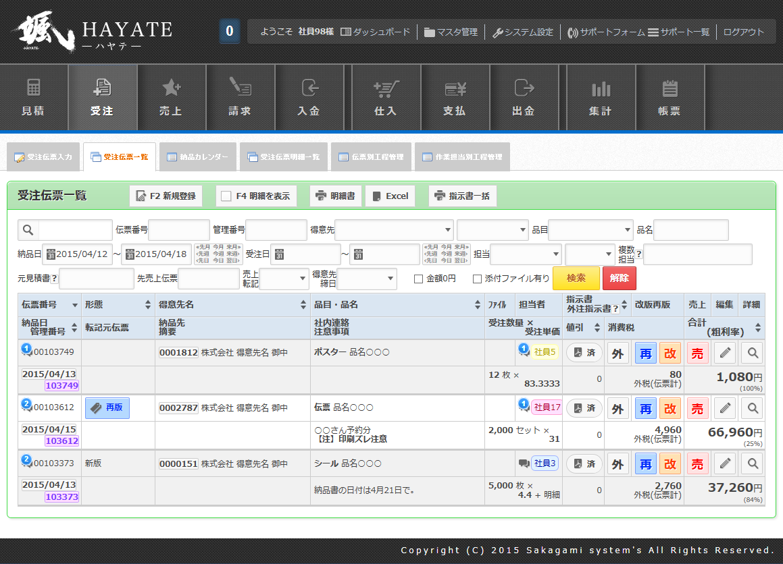This screenshot has height=564, width=783.
Task: Toggle the F4 明細を表示 checkbox
Action: click(227, 196)
